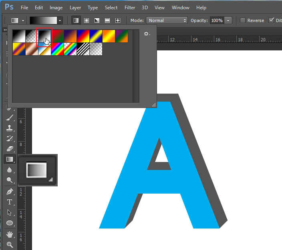
Task: Pick the Chrome gradient preset
Action: click(x=44, y=49)
